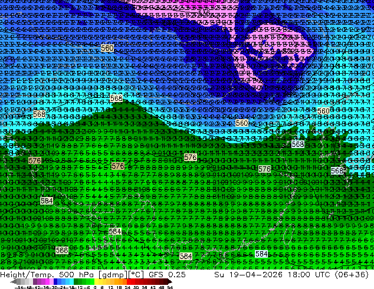The height and width of the screenshot is (289, 374).
Task: Click the light cyan swatch above -18
Action: (71, 281)
